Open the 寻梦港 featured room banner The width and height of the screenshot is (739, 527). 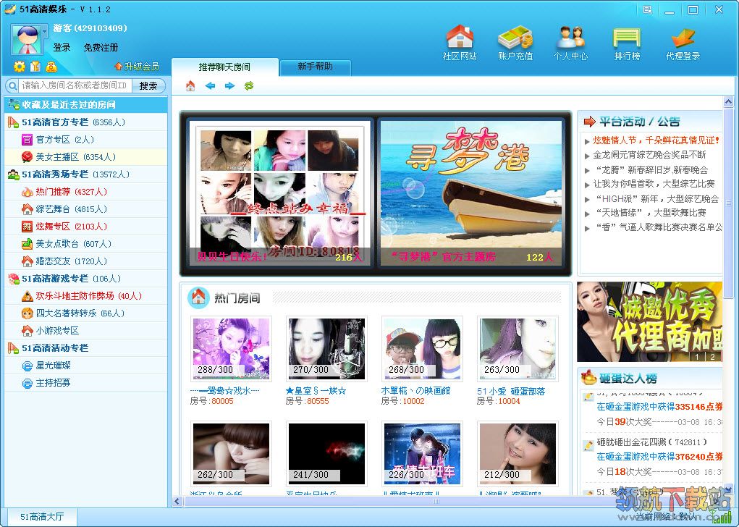pos(471,193)
